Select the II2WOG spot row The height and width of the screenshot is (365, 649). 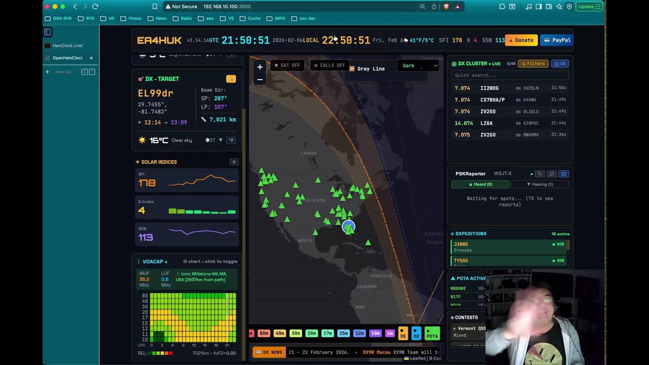tap(510, 88)
